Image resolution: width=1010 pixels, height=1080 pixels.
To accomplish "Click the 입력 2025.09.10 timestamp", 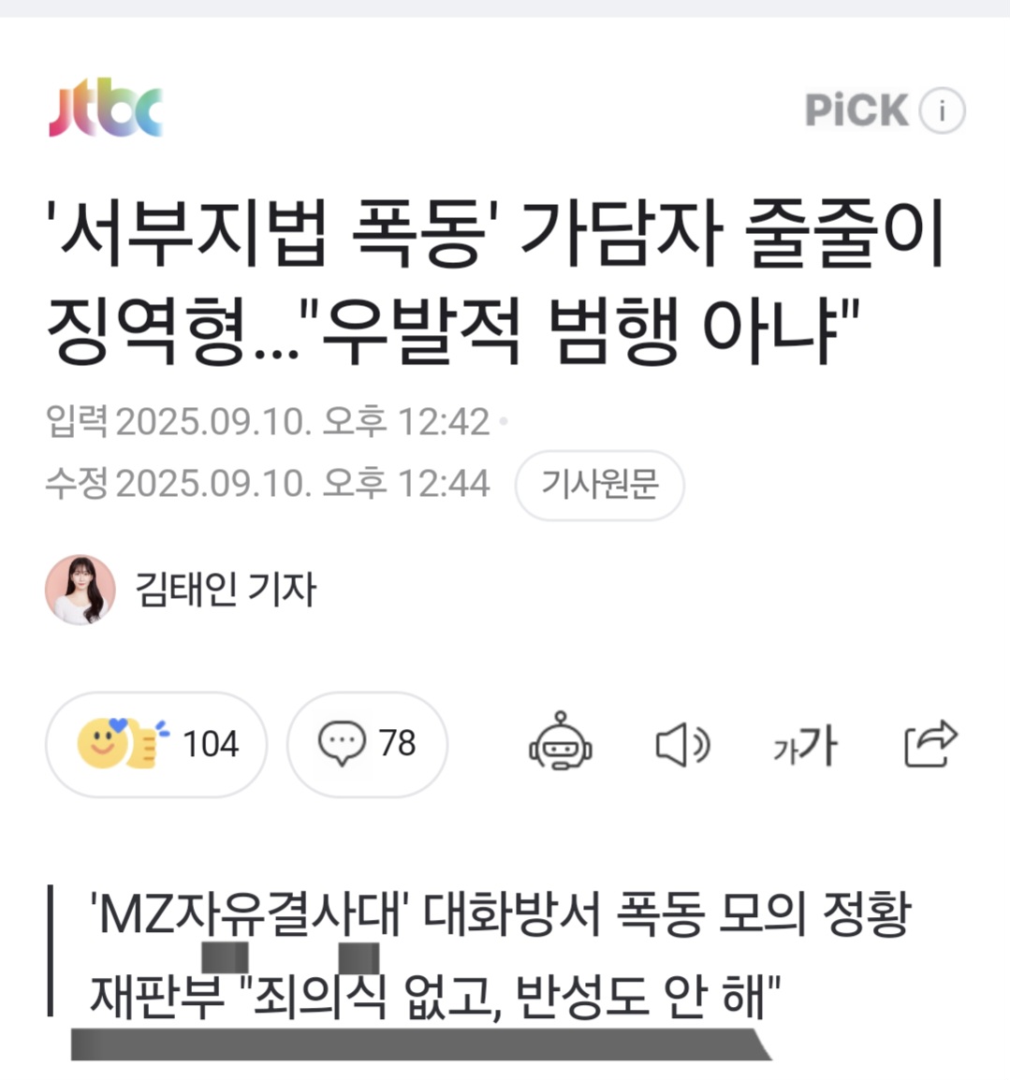I will 268,421.
